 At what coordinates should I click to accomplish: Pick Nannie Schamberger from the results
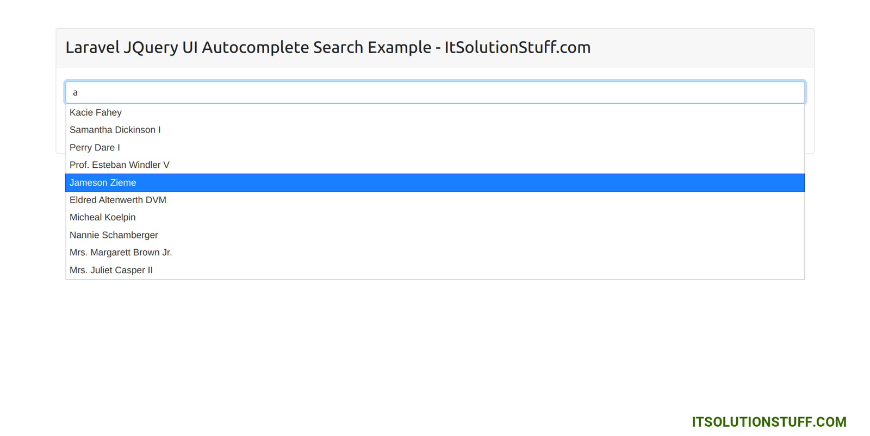(x=114, y=235)
